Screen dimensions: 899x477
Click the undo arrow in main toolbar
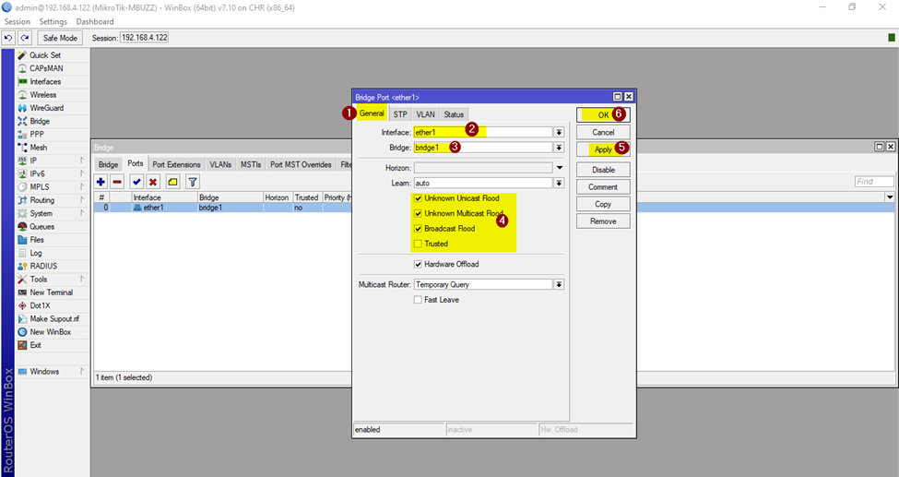coord(8,38)
